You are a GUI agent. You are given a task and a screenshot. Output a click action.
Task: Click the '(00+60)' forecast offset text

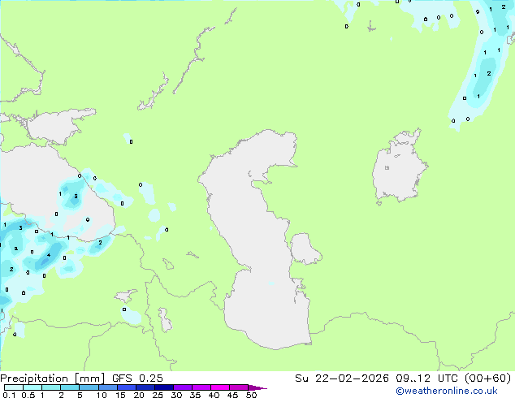pyautogui.click(x=488, y=379)
